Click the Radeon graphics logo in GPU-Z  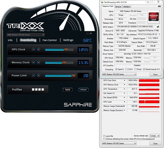tap(153, 17)
